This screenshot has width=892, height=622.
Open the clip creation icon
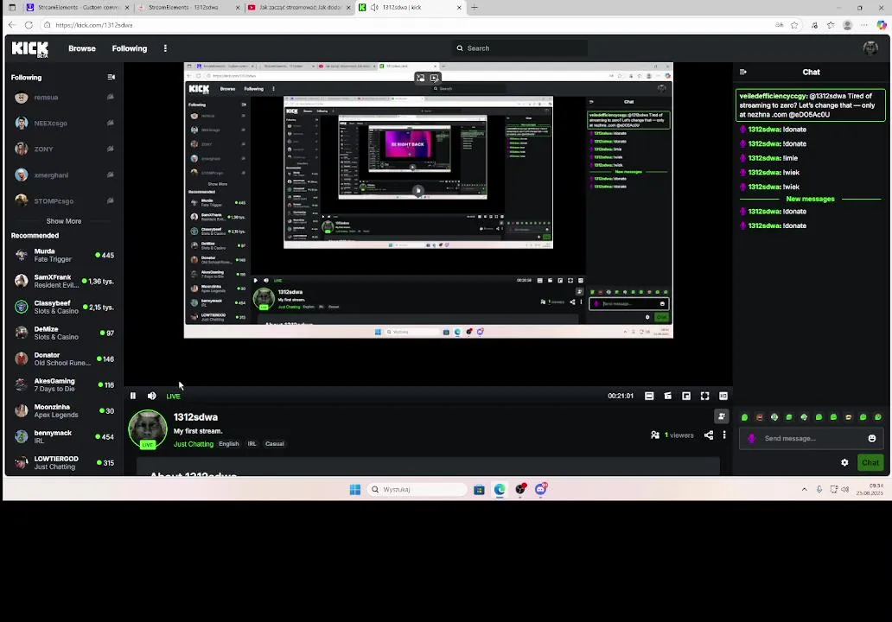pyautogui.click(x=668, y=396)
